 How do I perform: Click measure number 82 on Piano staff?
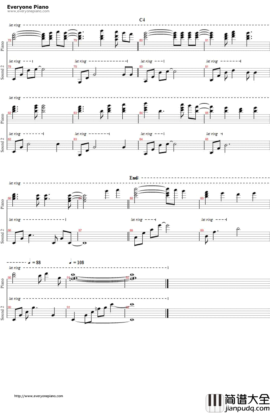click(9, 113)
